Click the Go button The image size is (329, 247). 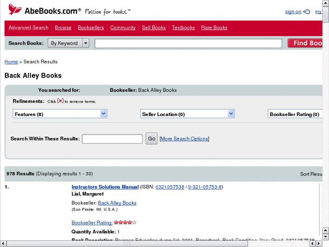coord(152,139)
